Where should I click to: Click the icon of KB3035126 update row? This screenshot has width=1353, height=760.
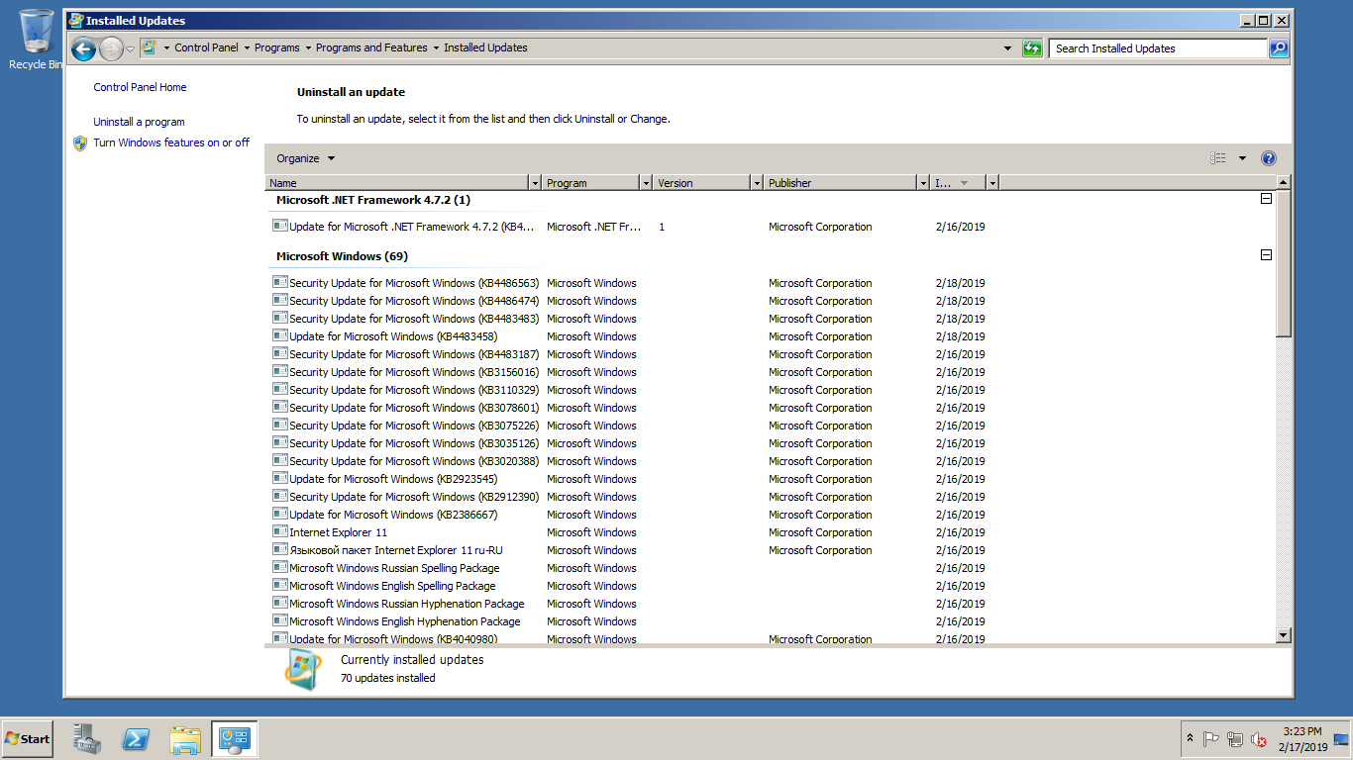pyautogui.click(x=279, y=442)
